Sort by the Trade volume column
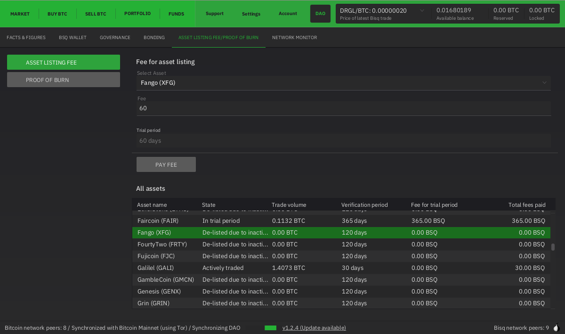This screenshot has height=334, width=565. pyautogui.click(x=289, y=205)
